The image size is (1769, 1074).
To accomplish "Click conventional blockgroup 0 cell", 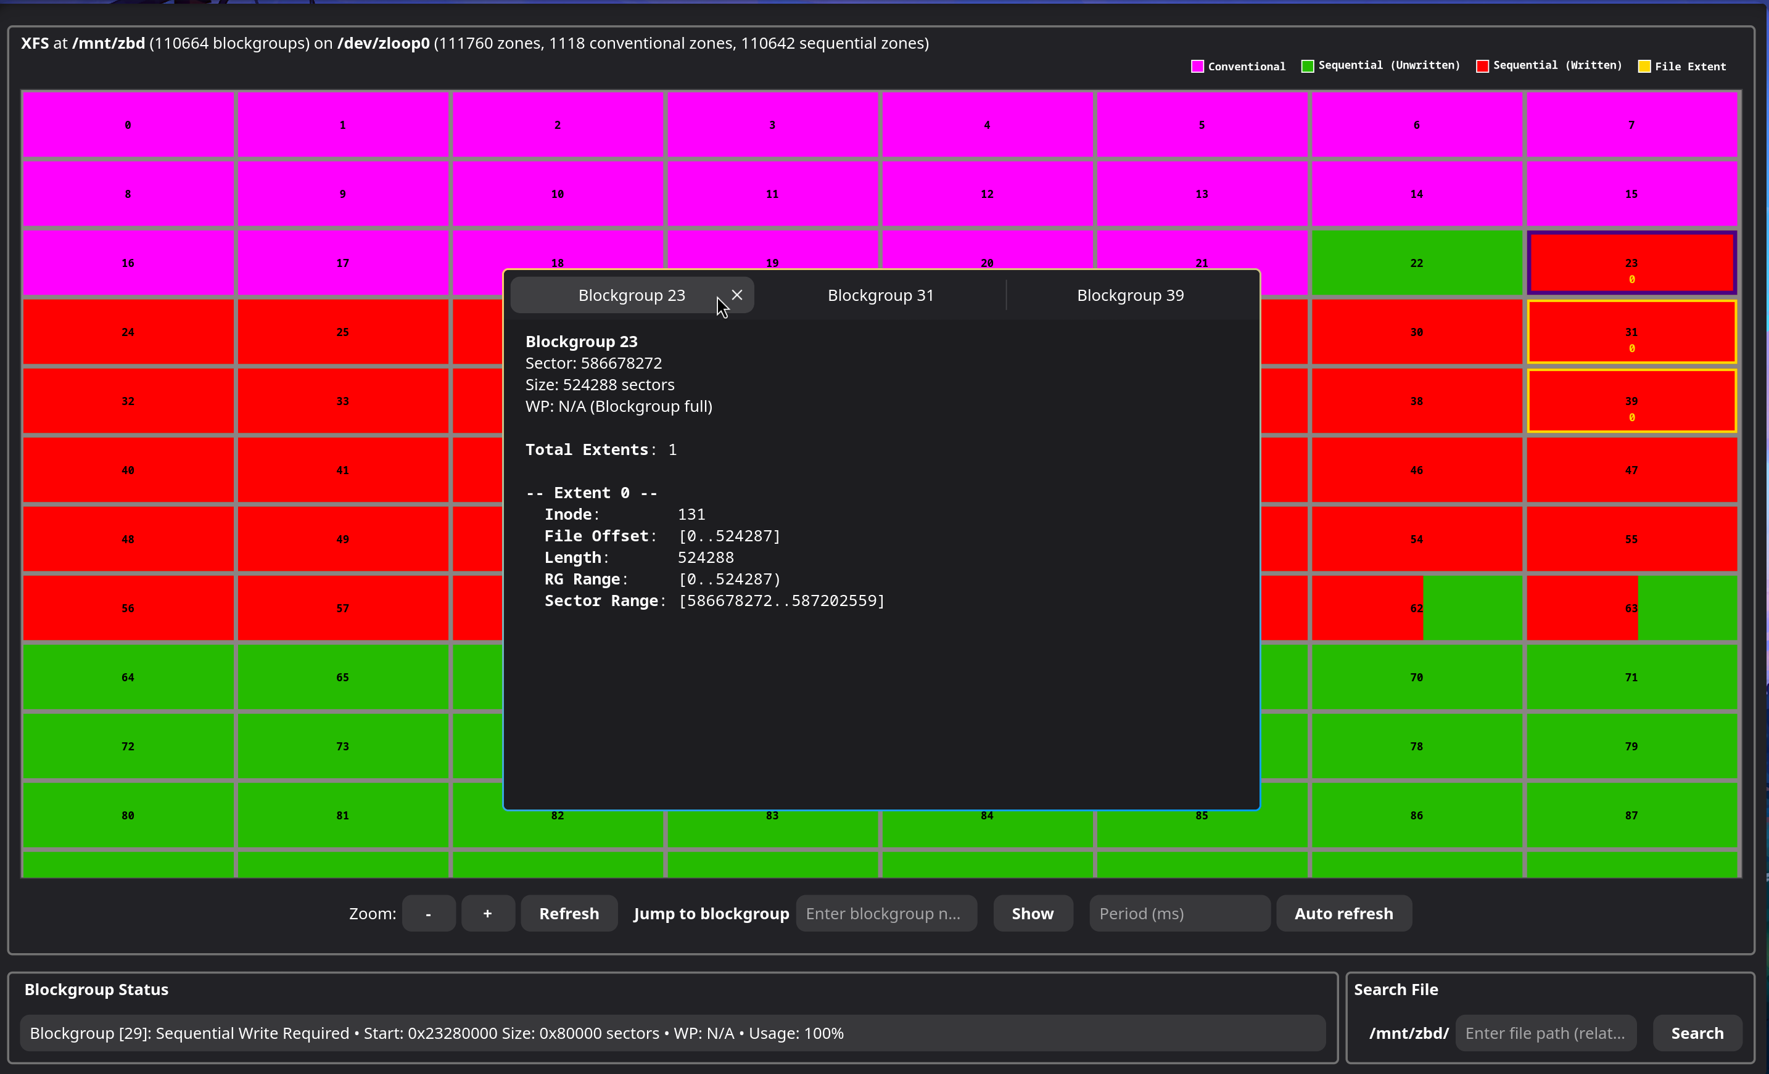I will [128, 125].
